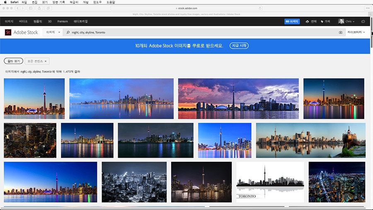Open the TORONTO silhouette illustration thumbnail
Viewport: 373px width, 210px height.
pos(270,182)
